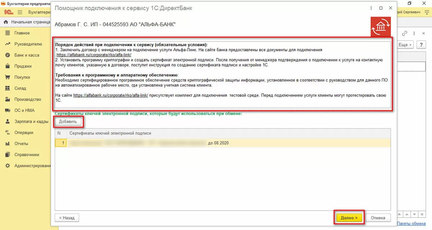Click inside the instructions text box
Viewport: 432px width, 230px height.
222,74
